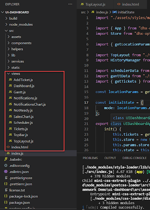
Task: Expand the node_modules folder
Action: click(6, 24)
